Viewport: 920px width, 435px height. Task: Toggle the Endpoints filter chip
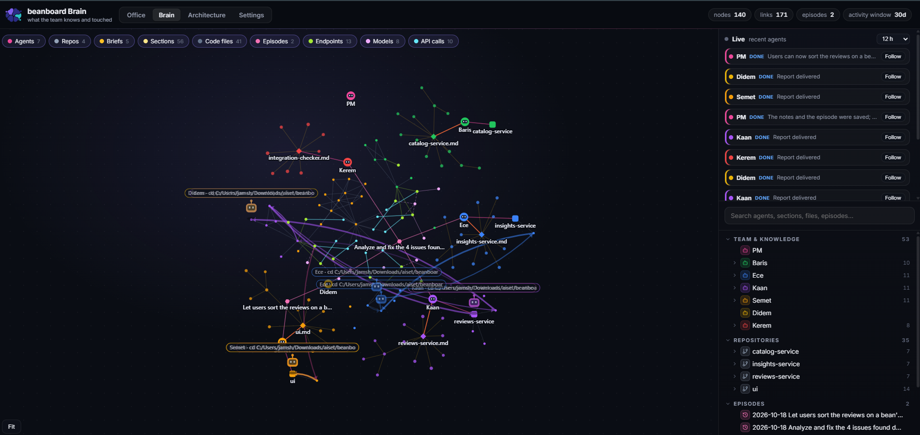pos(330,41)
